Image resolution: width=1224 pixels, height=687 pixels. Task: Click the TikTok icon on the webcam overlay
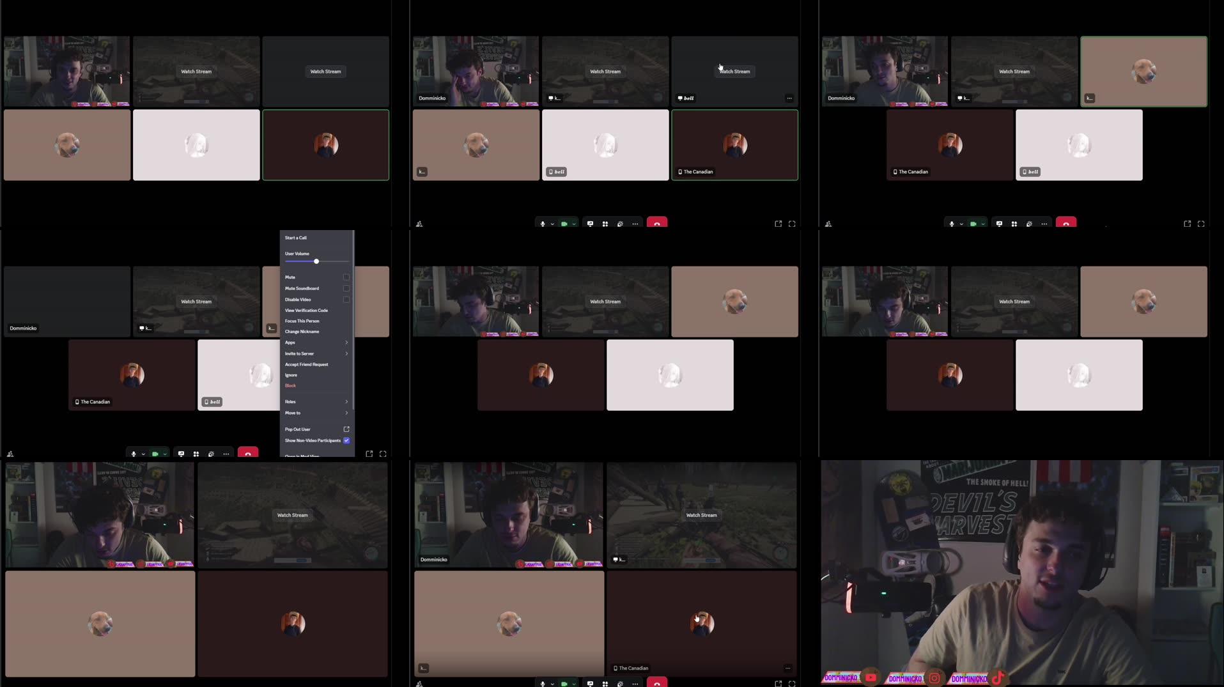point(998,678)
